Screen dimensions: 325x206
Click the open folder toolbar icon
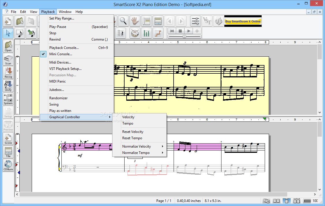(20, 21)
